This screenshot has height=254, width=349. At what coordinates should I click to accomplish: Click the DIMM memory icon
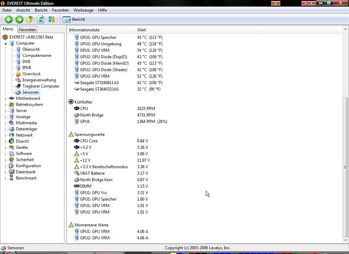click(x=77, y=186)
